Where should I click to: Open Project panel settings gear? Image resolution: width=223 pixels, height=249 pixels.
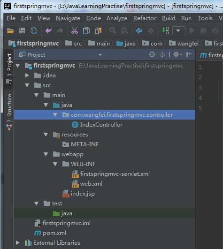point(177,54)
